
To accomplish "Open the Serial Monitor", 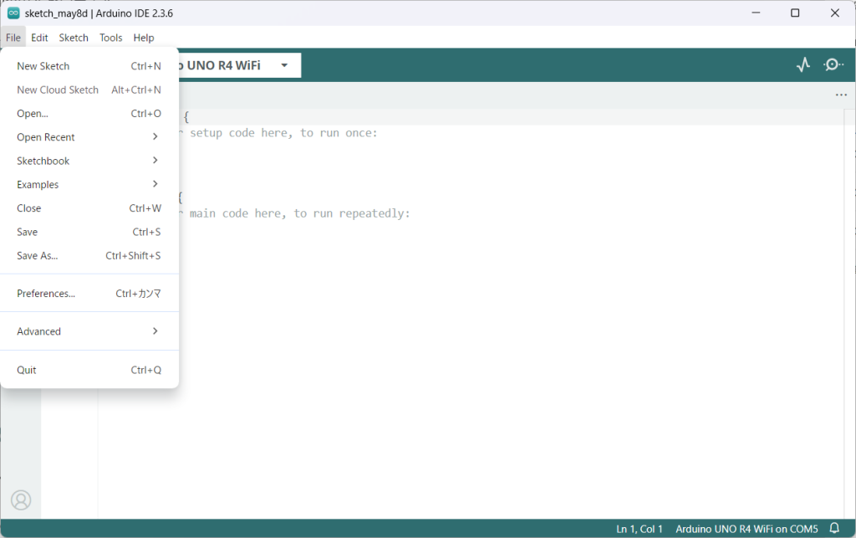I will [x=833, y=65].
